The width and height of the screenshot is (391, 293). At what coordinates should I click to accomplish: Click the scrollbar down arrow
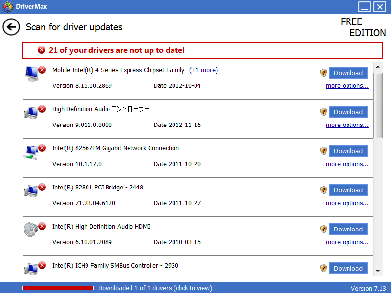tap(378, 271)
